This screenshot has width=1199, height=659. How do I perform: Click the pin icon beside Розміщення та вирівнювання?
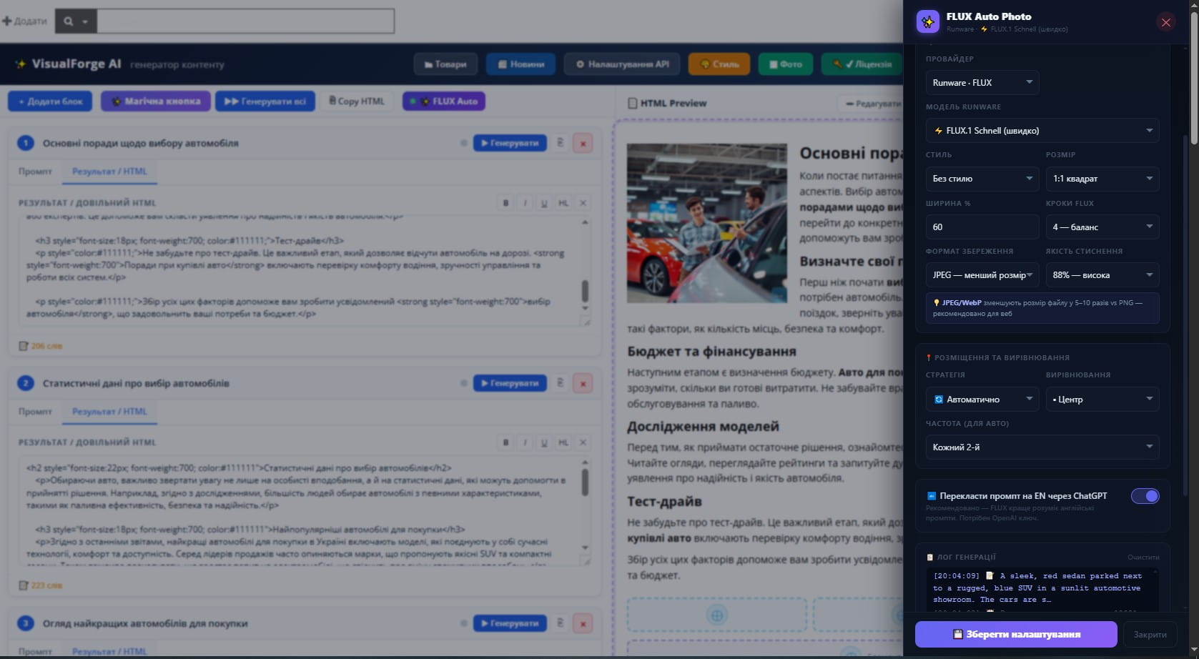929,357
